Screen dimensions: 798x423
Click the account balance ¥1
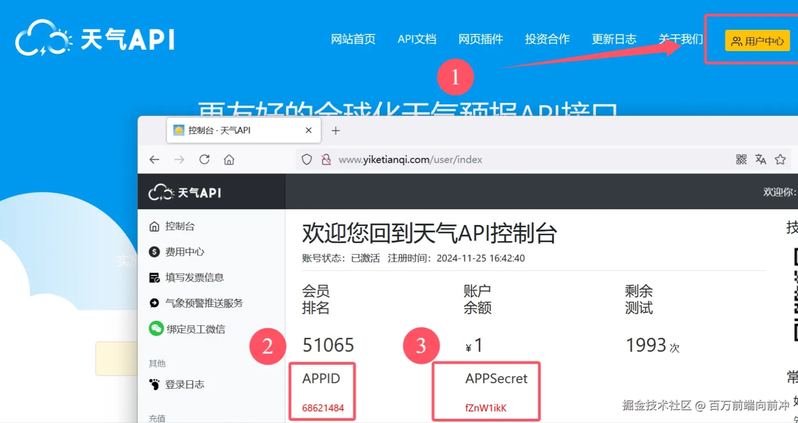(474, 345)
